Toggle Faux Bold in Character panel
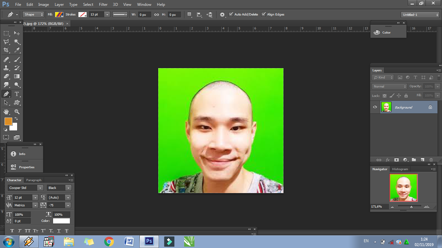 click(12, 231)
